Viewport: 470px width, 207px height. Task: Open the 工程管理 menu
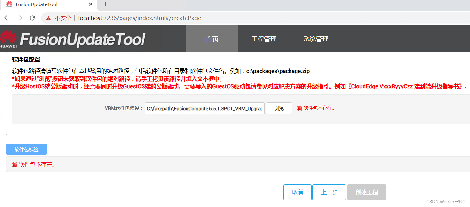[x=264, y=39]
